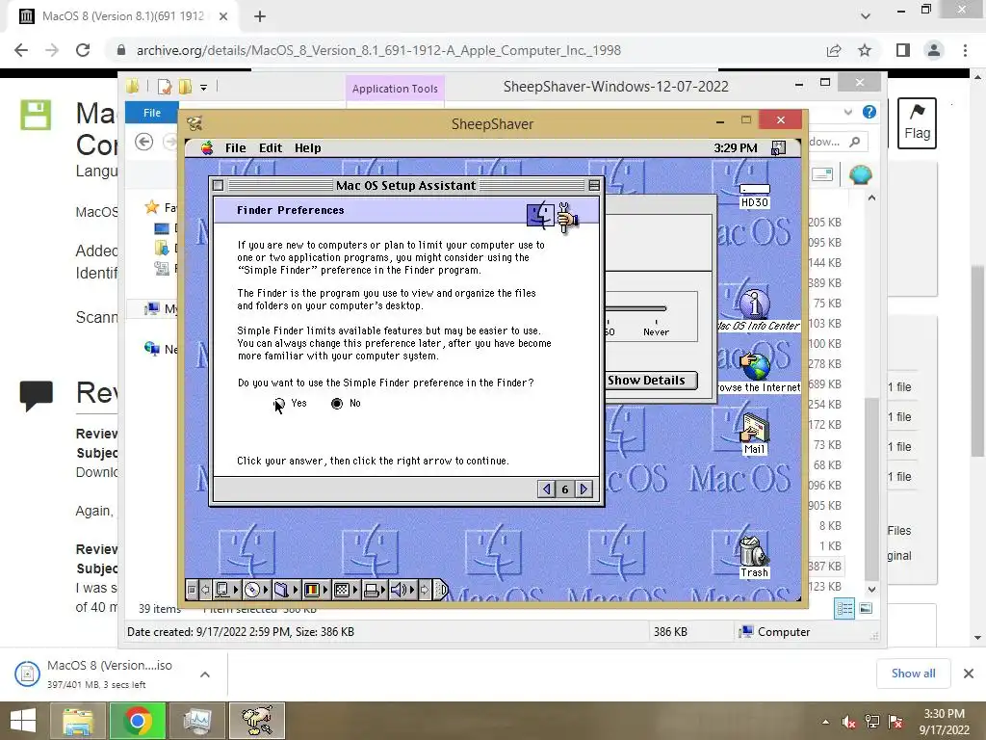The width and height of the screenshot is (986, 740).
Task: Click Control Strip right scroll arrow
Action: 425,590
